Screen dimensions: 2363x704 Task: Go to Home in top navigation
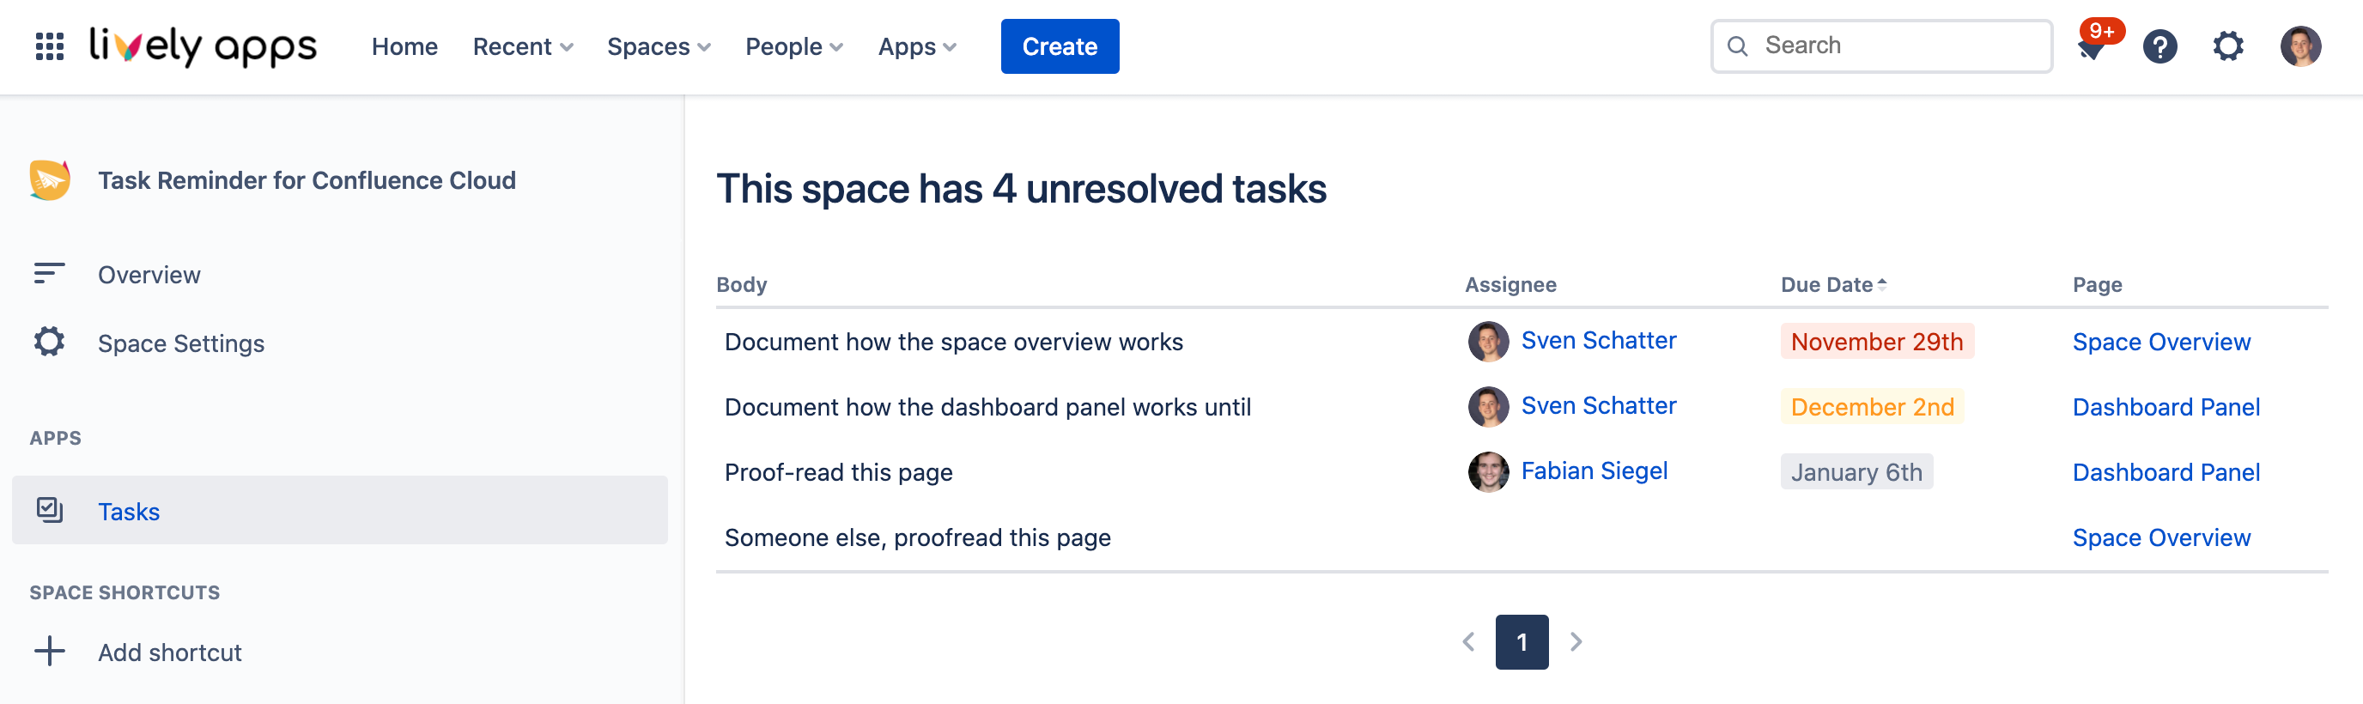[x=404, y=46]
